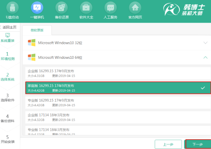
Task: Switch to the 微软原版 tab
Action: pyautogui.click(x=37, y=30)
